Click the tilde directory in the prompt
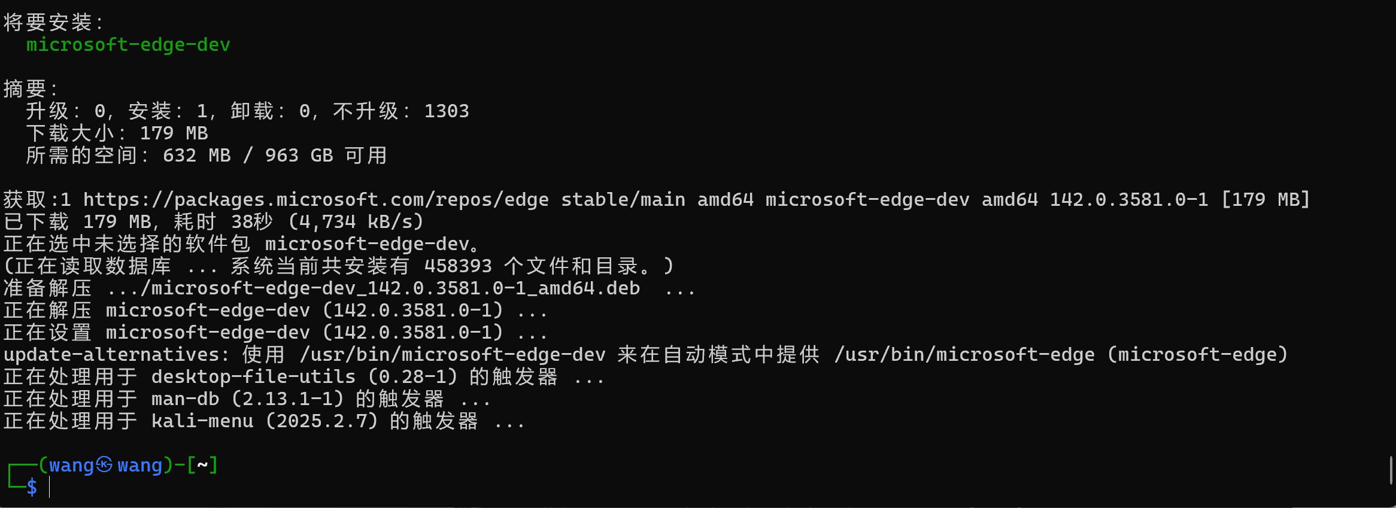Screen dimensions: 1396x508 click(202, 465)
